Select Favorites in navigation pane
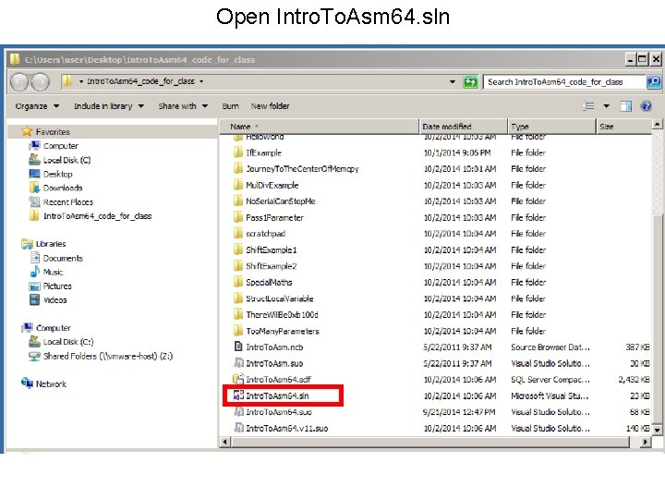Viewport: 665px width, 499px height. click(53, 132)
